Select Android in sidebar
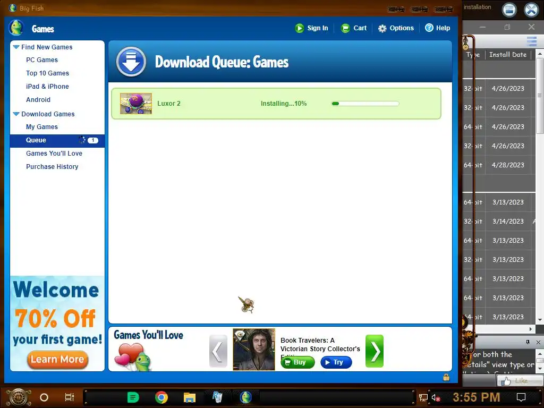The height and width of the screenshot is (408, 544). pyautogui.click(x=38, y=99)
